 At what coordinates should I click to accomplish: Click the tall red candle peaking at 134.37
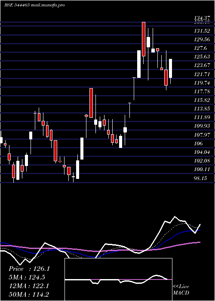coord(144,39)
